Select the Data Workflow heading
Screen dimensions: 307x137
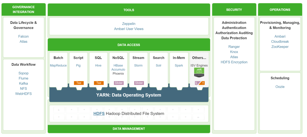coord(23,65)
